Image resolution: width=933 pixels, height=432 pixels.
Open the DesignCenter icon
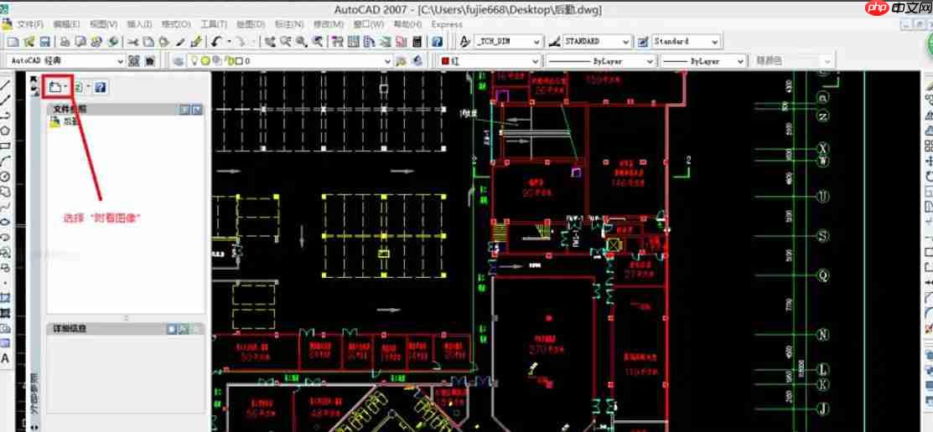(353, 42)
